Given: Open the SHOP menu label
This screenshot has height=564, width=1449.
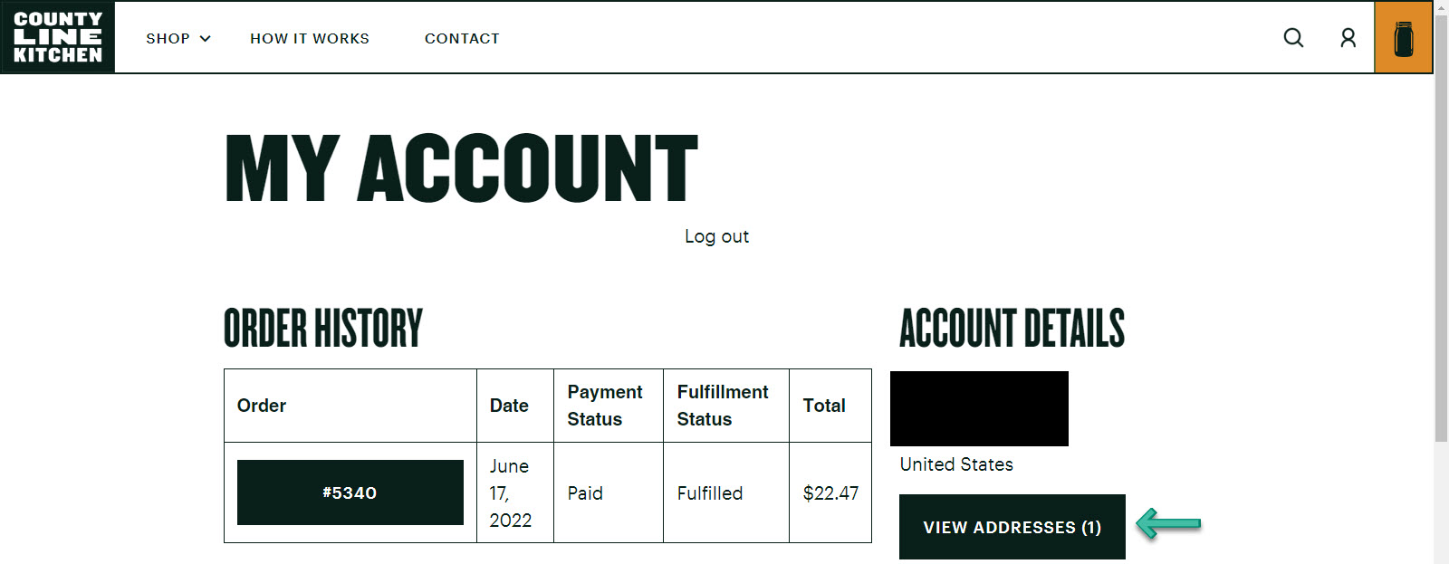Looking at the screenshot, I should (x=168, y=39).
